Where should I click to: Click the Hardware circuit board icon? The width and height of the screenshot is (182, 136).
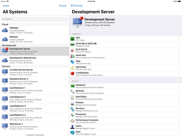(72, 86)
